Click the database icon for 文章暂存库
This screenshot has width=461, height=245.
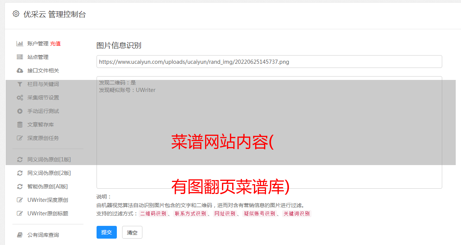(20, 125)
